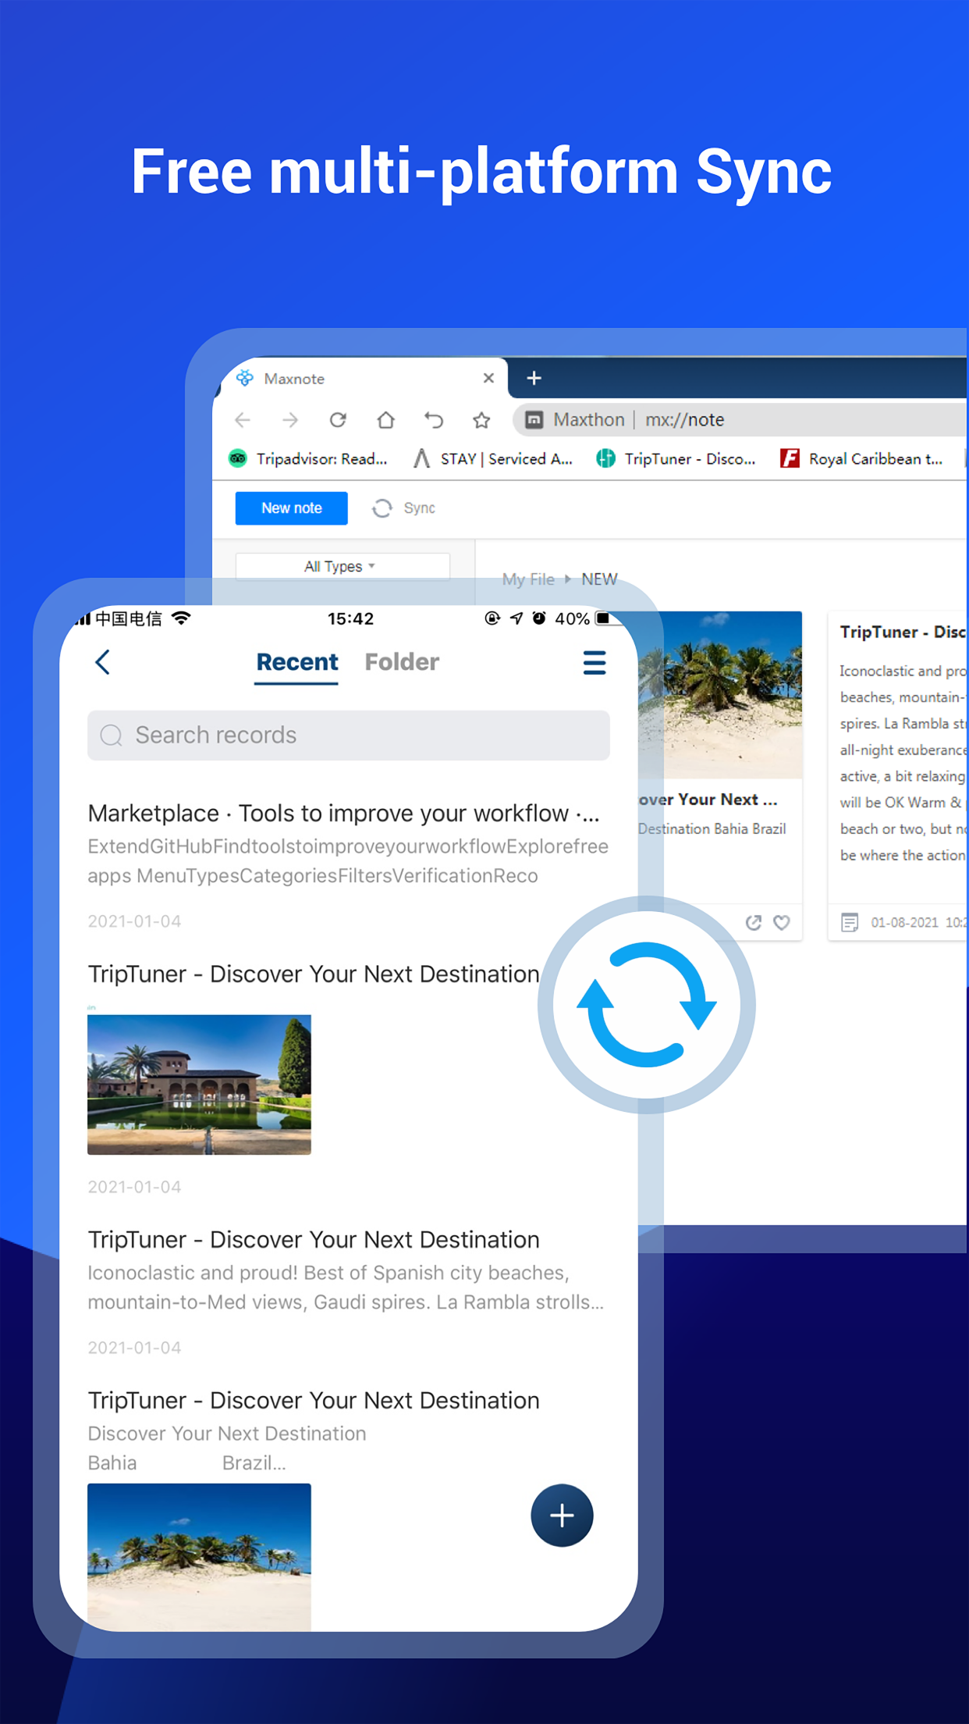Open the hamburger menu in mobile app
Viewport: 969px width, 1724px height.
coord(594,663)
